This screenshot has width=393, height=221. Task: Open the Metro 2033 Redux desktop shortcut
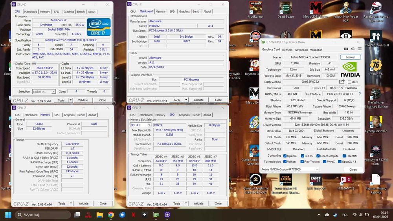point(316,9)
